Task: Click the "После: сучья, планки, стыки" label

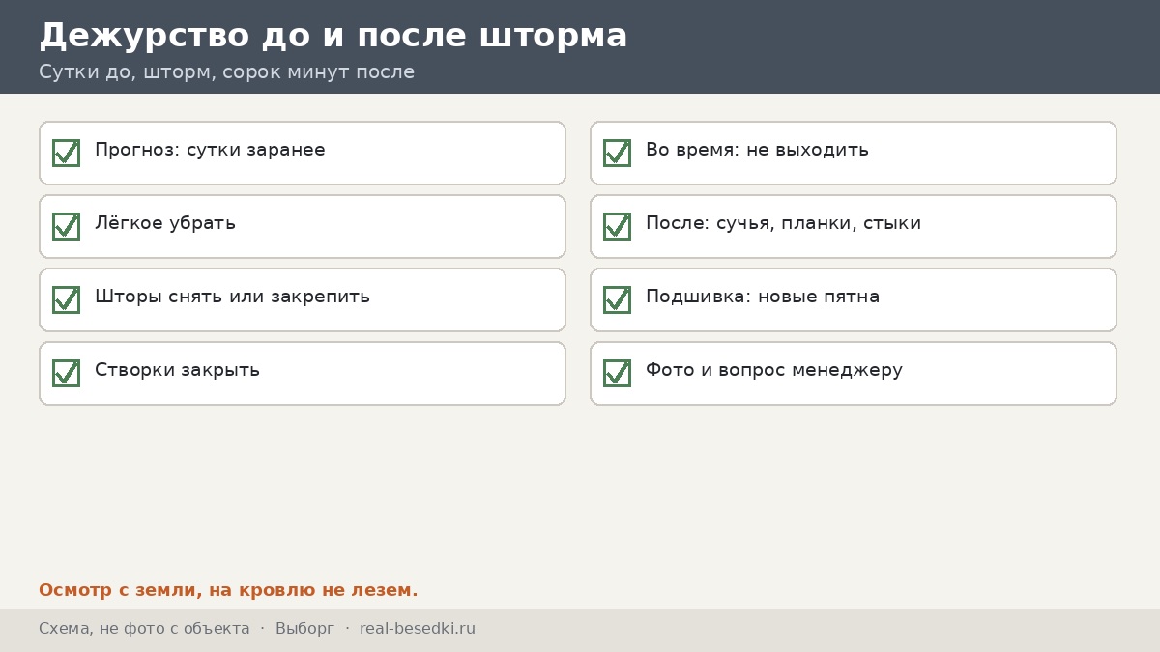Action: (x=783, y=224)
